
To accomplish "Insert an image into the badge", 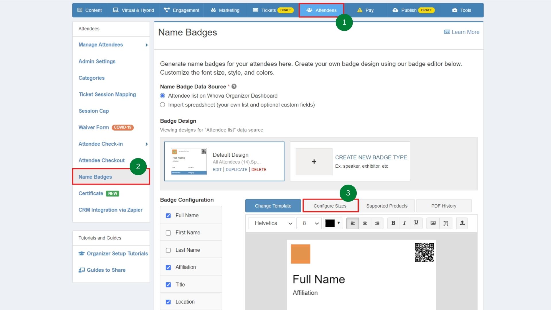I will coord(433,223).
